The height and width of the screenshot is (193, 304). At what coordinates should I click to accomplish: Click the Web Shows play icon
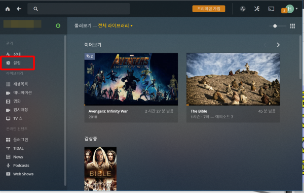[x=8, y=174]
